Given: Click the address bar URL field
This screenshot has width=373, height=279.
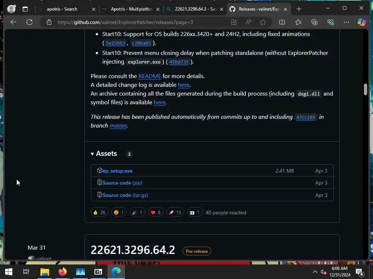Looking at the screenshot, I should pyautogui.click(x=125, y=22).
